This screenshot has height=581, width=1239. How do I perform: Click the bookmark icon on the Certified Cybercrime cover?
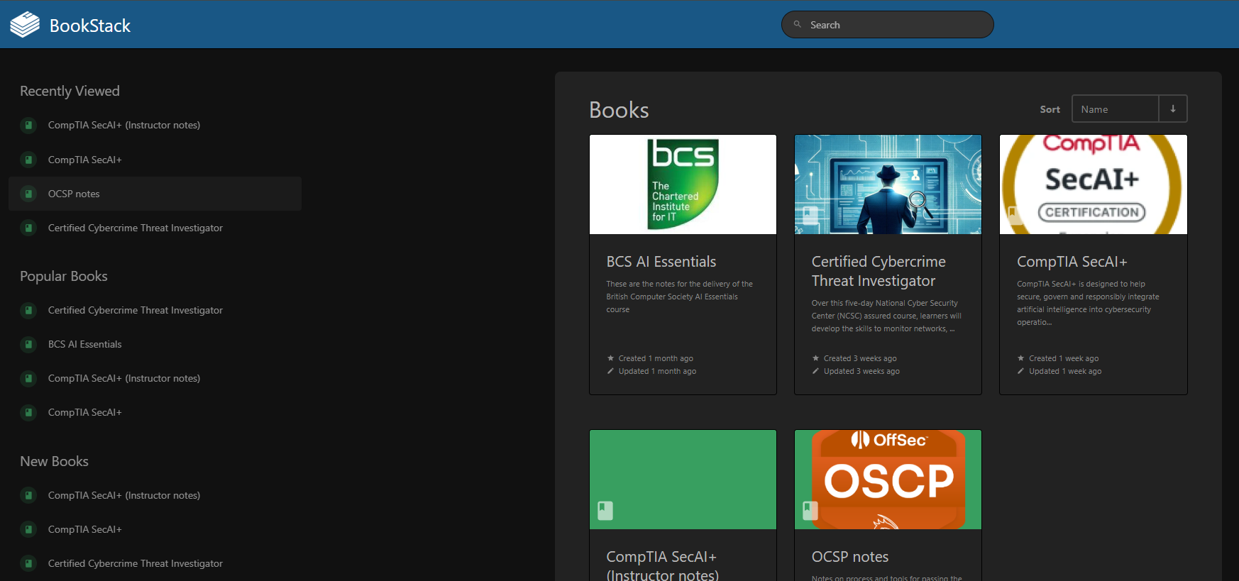[x=810, y=215]
